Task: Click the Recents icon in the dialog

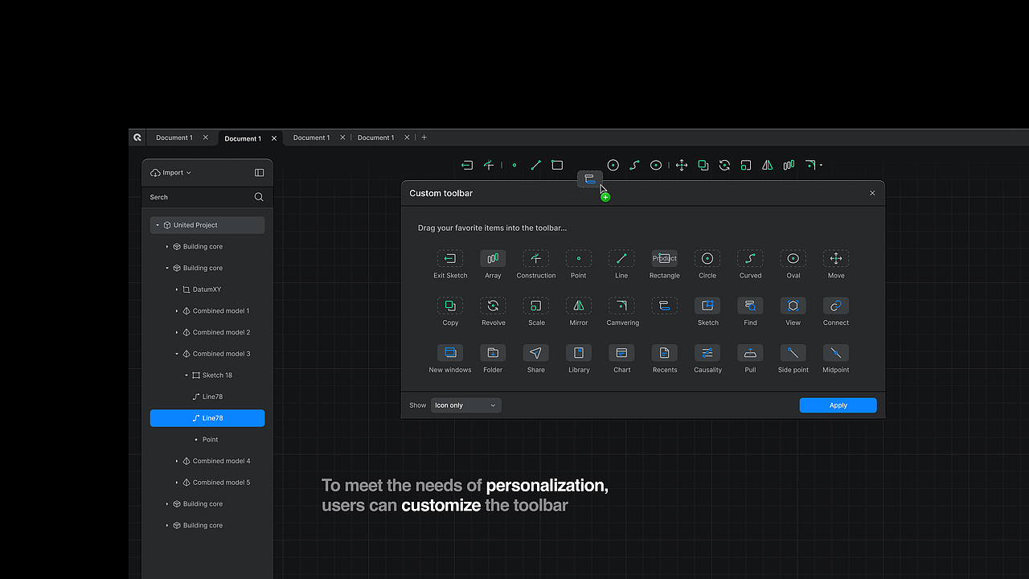Action: [x=664, y=352]
